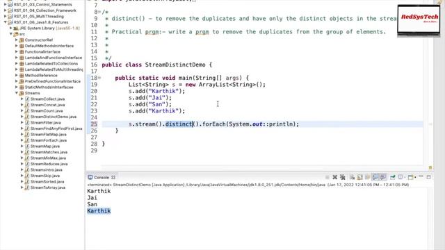Select PreDefinedFunctionalInterface package

(x=53, y=81)
